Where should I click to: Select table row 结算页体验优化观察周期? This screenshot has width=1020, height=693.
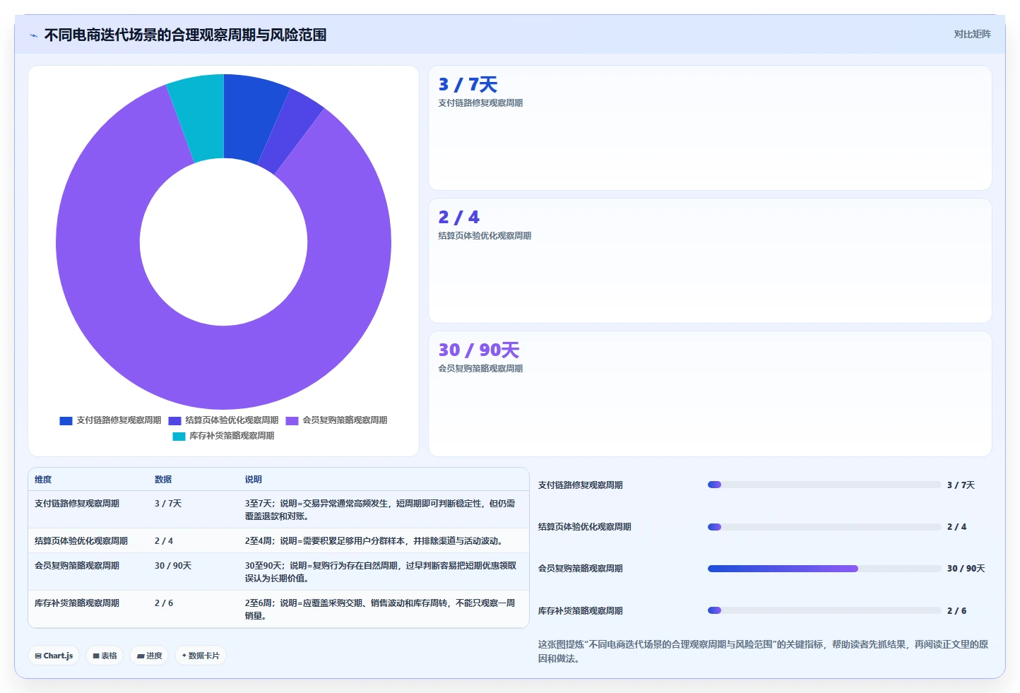(278, 540)
